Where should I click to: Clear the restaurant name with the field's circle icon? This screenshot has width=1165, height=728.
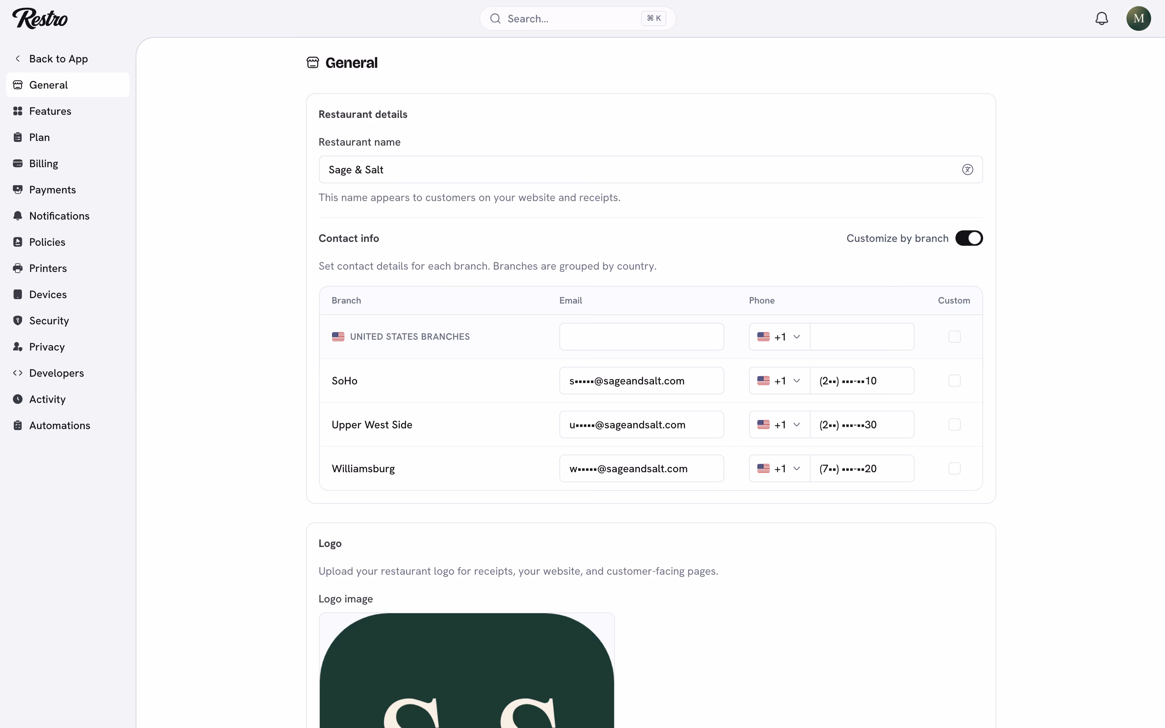(x=967, y=169)
